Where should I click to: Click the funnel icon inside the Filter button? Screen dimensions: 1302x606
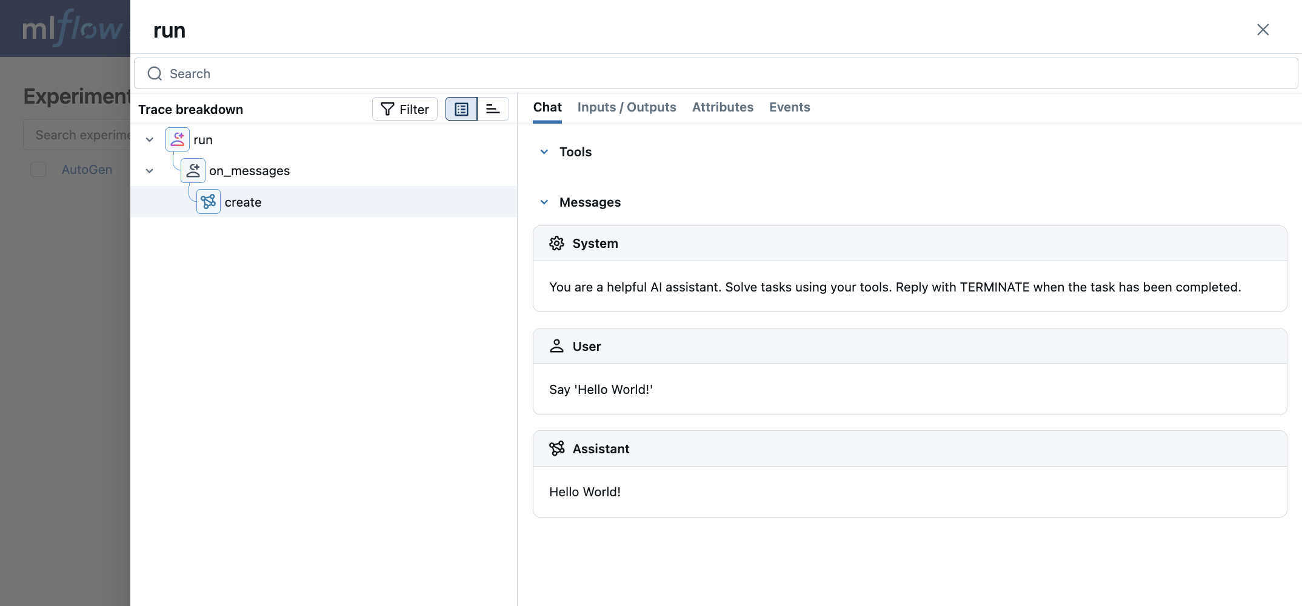387,109
